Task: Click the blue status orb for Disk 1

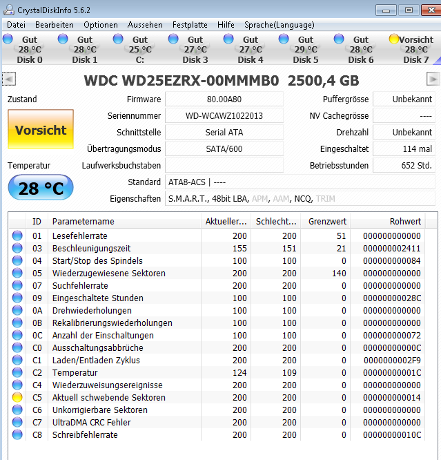Action: pos(63,39)
